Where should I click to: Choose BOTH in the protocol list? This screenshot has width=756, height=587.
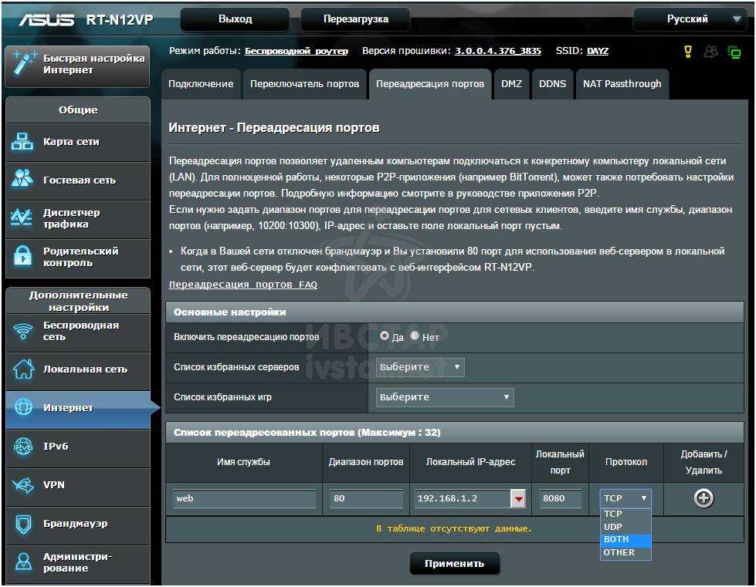pos(625,539)
